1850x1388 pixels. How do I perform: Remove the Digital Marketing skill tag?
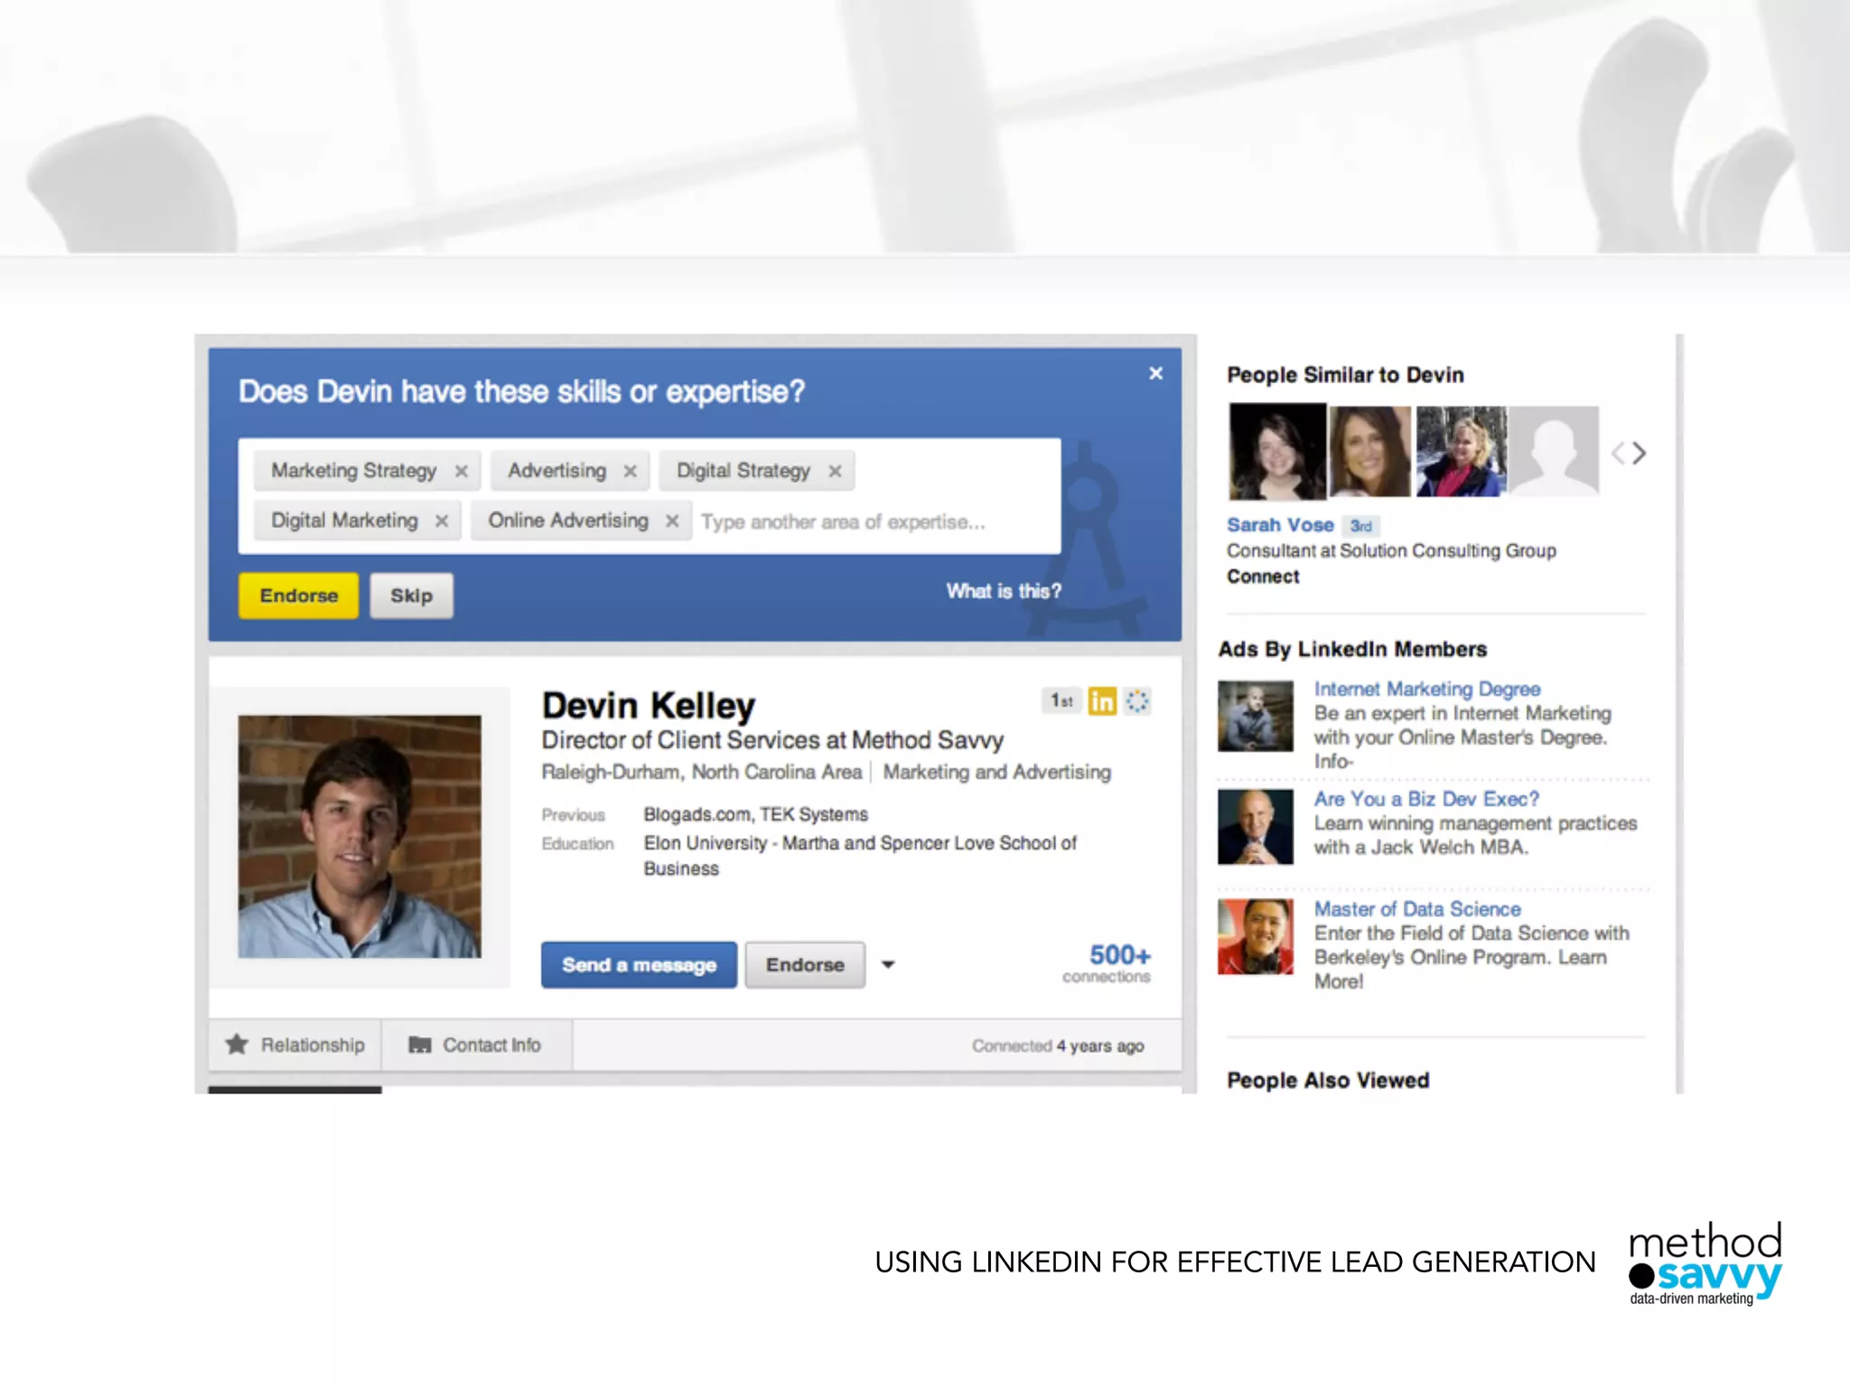click(441, 520)
